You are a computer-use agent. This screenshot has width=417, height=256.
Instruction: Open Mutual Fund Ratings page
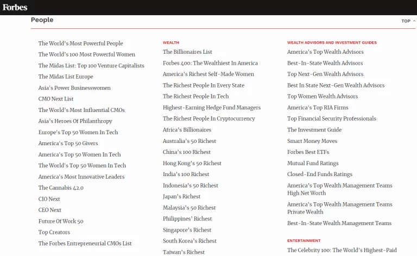(313, 163)
